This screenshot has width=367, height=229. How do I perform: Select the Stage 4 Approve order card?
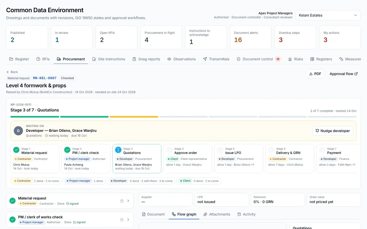click(x=188, y=159)
